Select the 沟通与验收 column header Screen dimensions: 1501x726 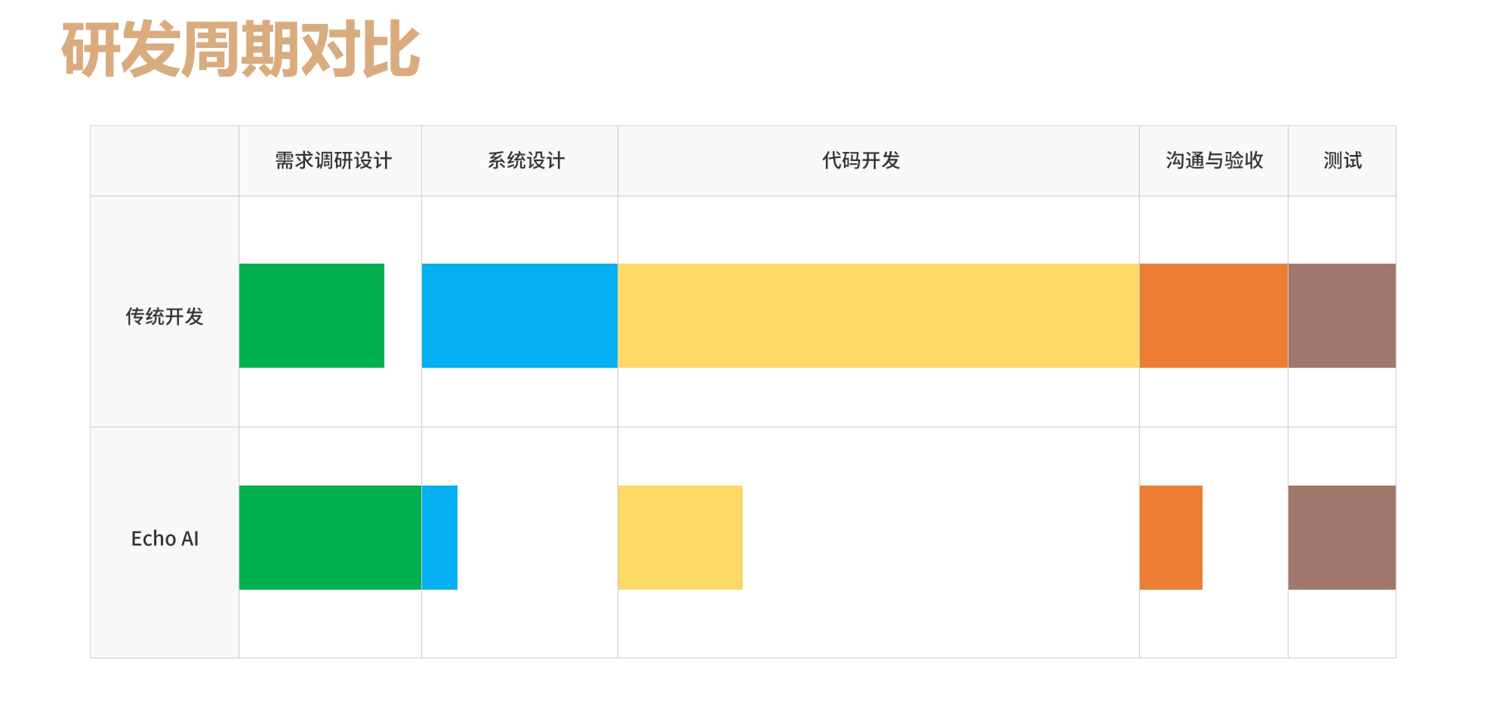click(x=1214, y=160)
